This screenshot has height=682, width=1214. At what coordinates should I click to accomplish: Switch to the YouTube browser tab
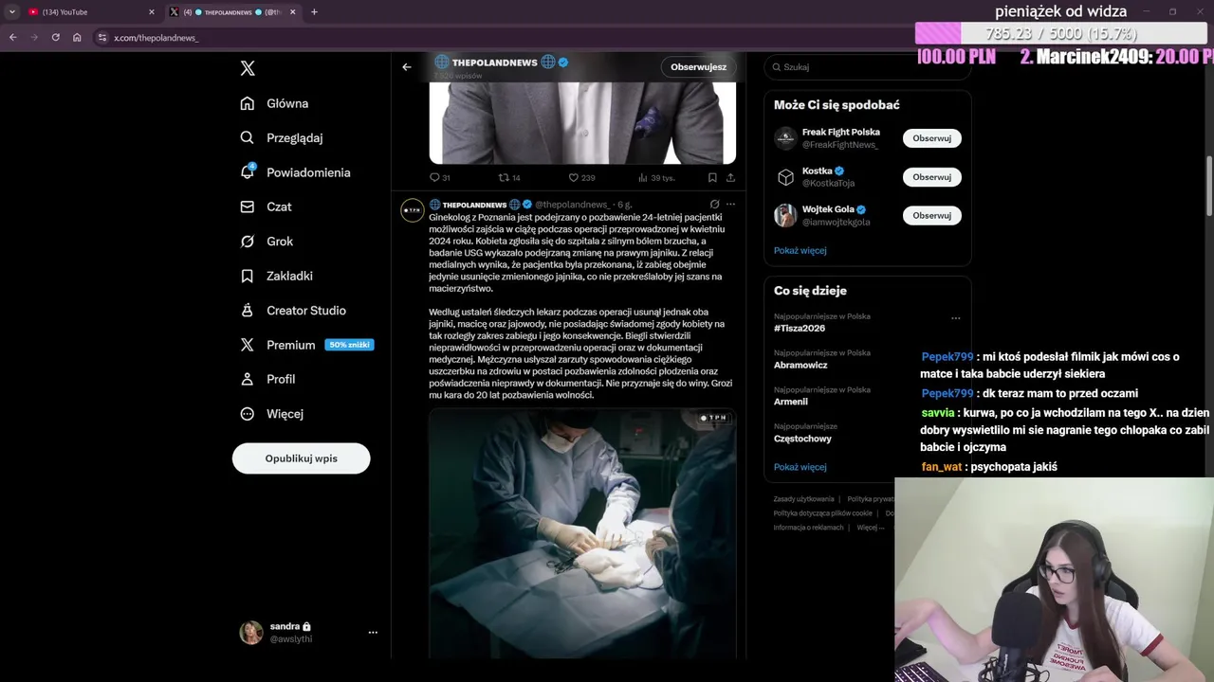coord(90,12)
